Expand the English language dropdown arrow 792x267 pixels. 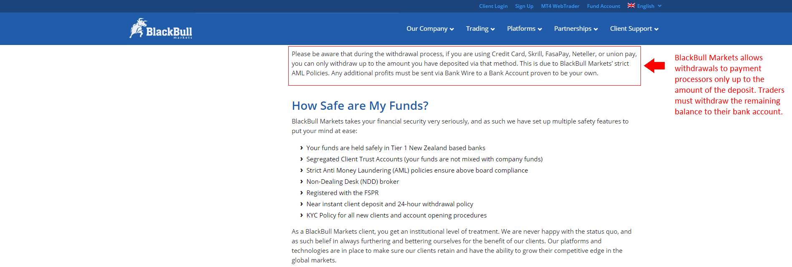(x=660, y=6)
